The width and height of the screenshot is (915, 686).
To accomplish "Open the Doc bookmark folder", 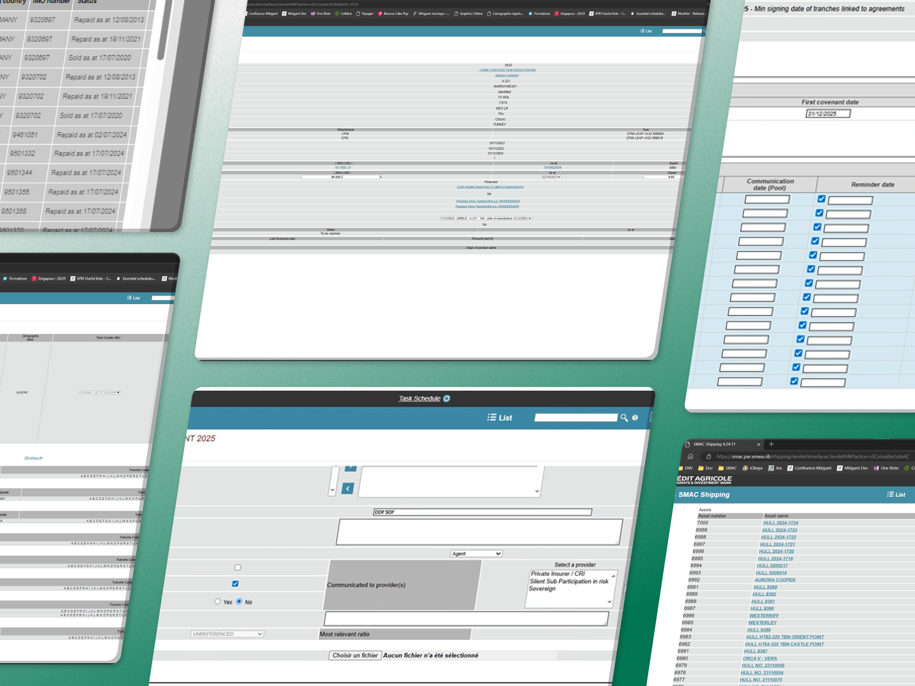I will pos(705,468).
